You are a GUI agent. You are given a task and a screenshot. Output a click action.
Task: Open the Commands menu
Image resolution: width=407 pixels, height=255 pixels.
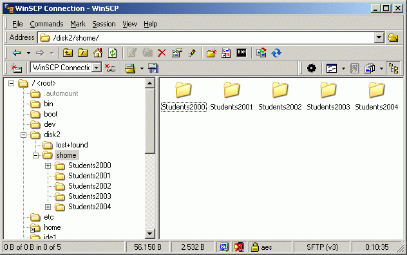coord(46,24)
